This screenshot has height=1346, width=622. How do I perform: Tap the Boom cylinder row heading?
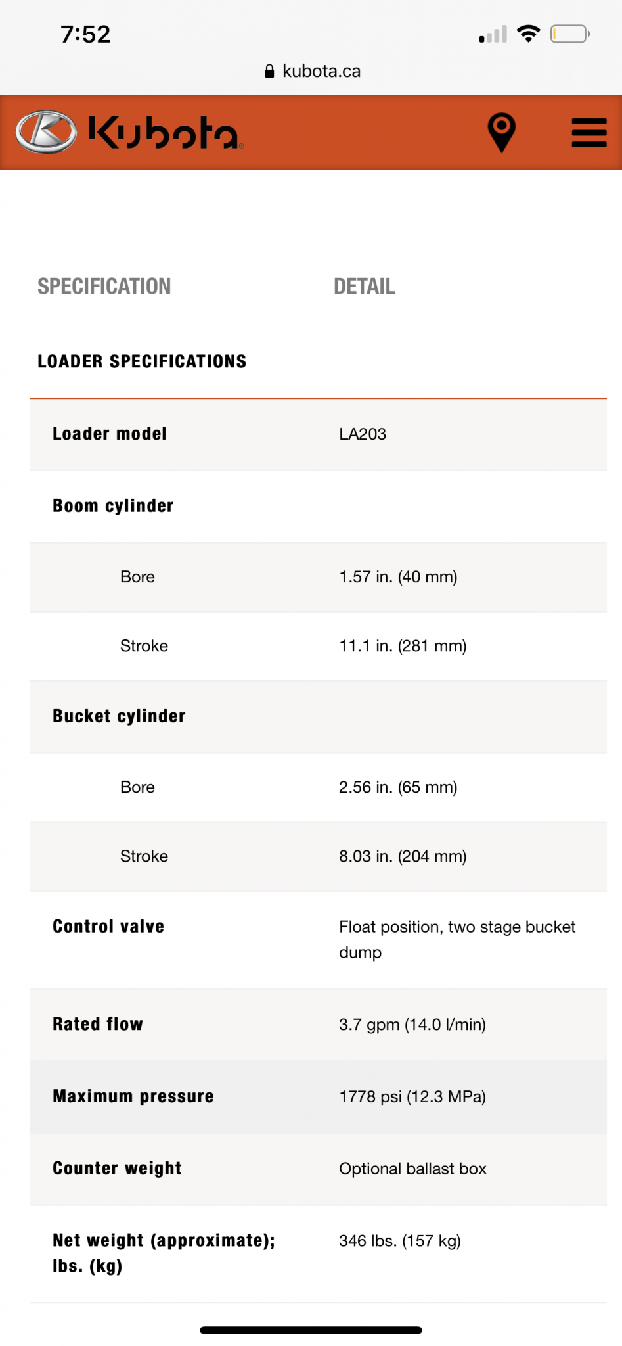tap(113, 506)
